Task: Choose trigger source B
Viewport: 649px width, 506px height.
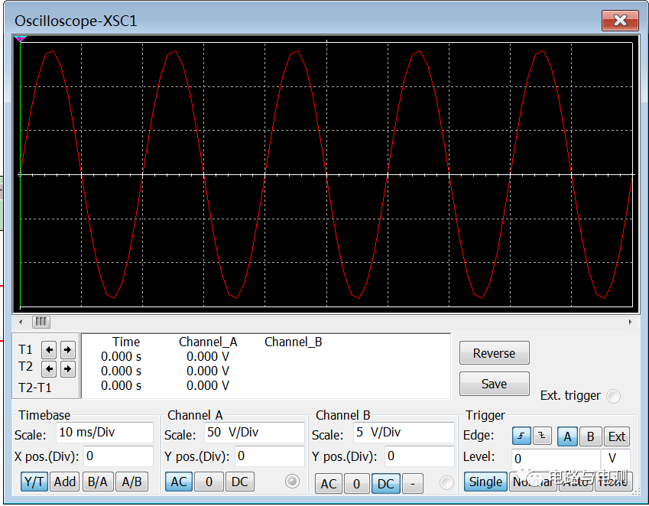Action: tap(591, 436)
